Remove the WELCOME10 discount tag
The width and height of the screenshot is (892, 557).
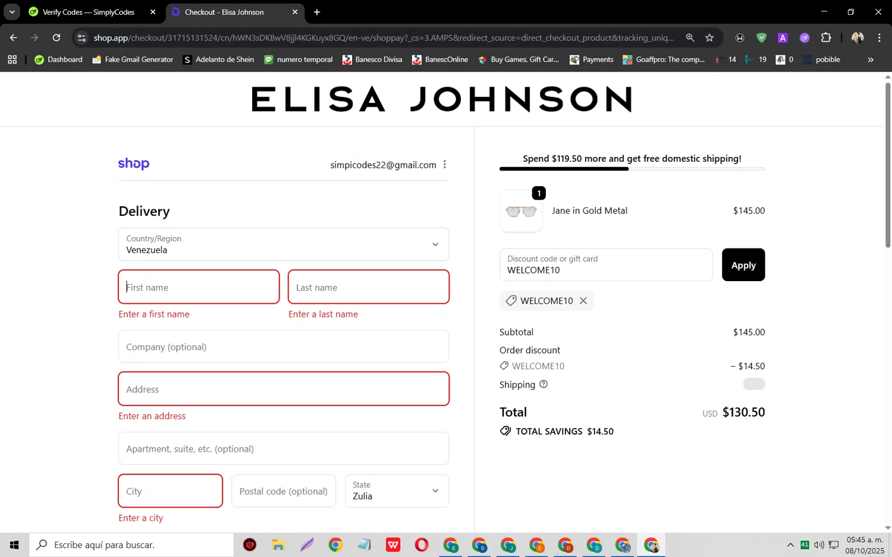[583, 301]
